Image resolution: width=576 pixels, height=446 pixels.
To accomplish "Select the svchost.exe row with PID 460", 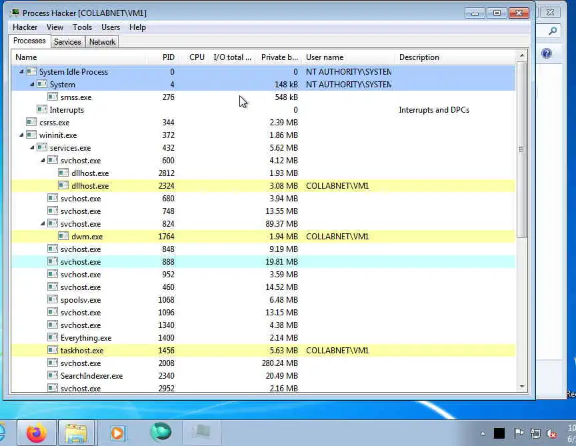I will click(x=263, y=287).
